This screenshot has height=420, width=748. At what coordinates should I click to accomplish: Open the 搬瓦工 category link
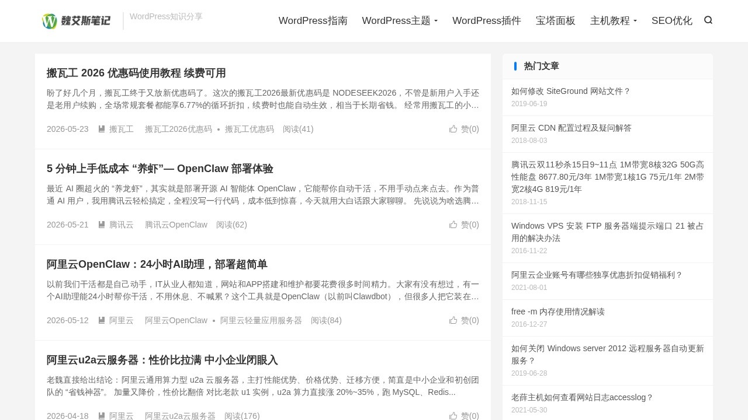click(x=122, y=129)
